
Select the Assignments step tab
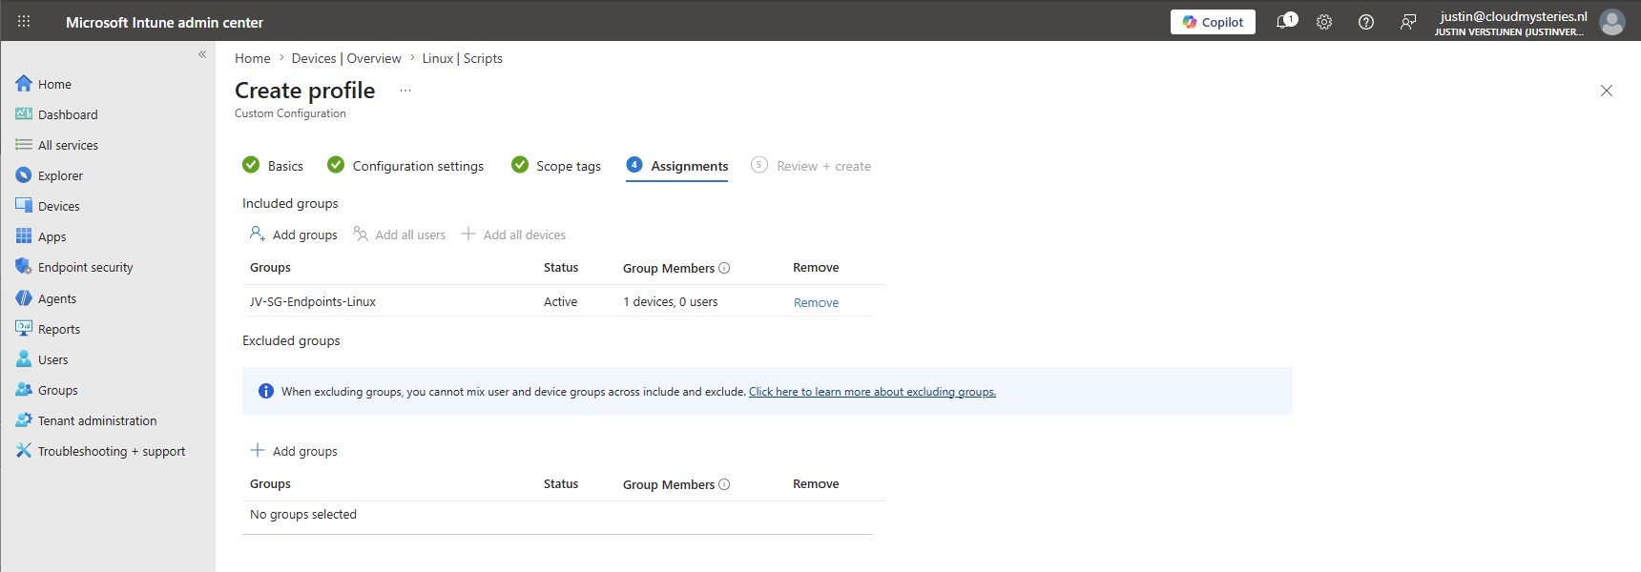[x=677, y=166]
